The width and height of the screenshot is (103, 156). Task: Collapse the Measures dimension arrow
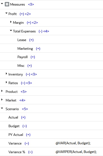coord(2,4)
